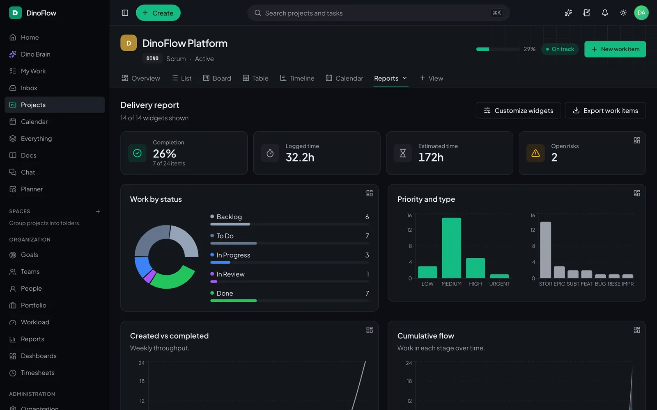Open the widget menu on Cumulative flow
This screenshot has width=657, height=410.
click(x=637, y=330)
